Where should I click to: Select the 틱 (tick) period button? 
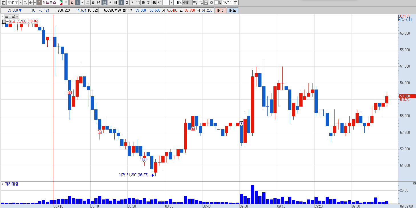pyautogui.click(x=115, y=3)
